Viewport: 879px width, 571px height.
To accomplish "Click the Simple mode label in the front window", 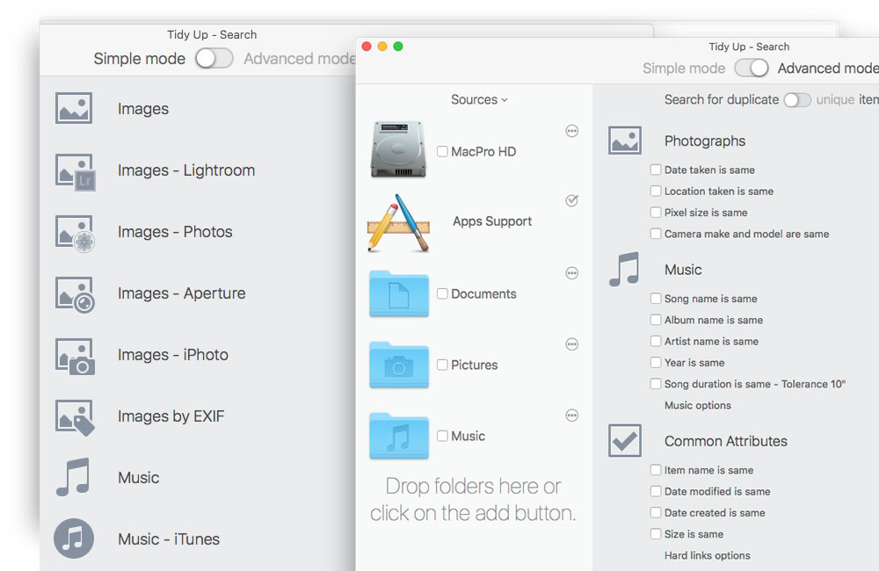I will point(683,69).
